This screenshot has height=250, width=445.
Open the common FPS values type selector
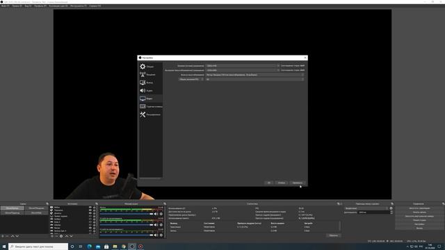(x=191, y=79)
